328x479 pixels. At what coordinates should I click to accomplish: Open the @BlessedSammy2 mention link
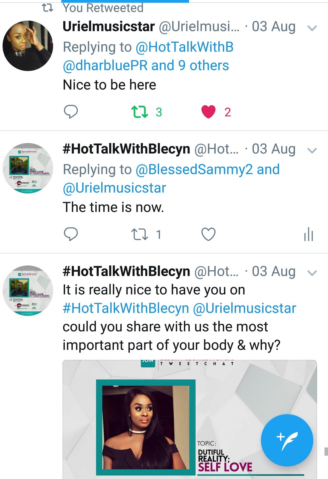pyautogui.click(x=194, y=169)
